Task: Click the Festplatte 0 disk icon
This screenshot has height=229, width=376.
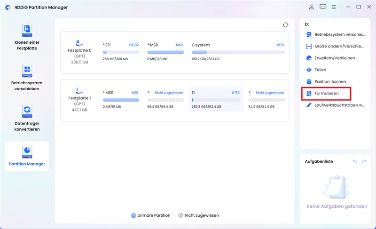Action: pos(79,43)
